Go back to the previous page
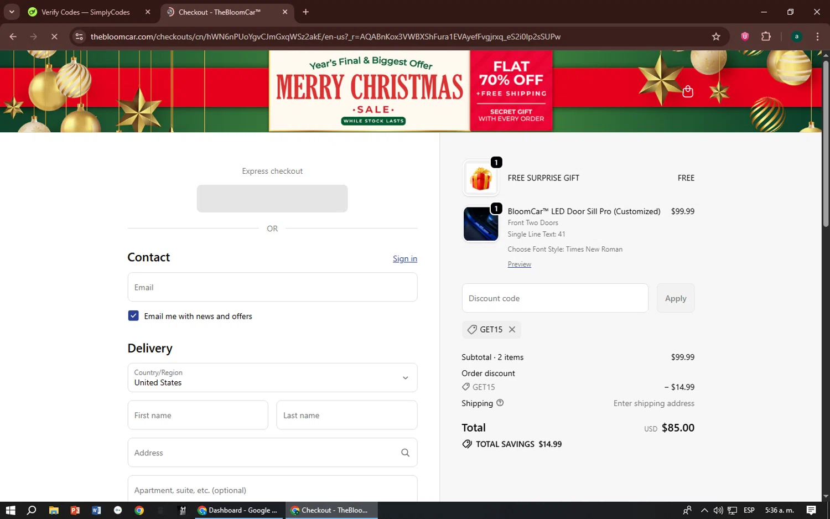This screenshot has width=830, height=519. click(x=13, y=37)
